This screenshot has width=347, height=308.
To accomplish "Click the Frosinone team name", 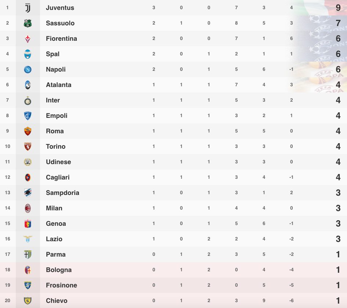I will 61,285.
